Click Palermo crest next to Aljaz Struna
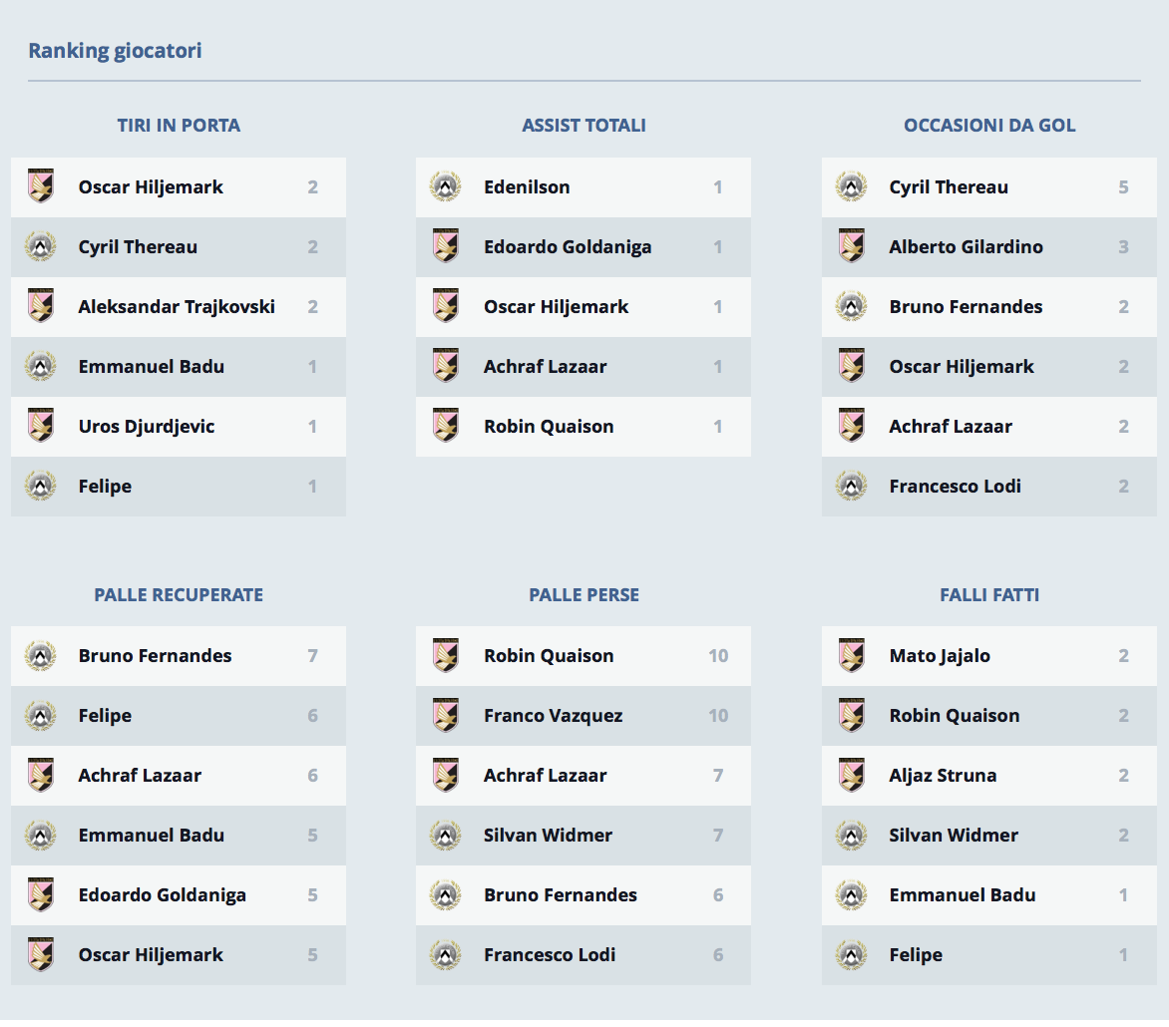The image size is (1169, 1027). click(852, 775)
